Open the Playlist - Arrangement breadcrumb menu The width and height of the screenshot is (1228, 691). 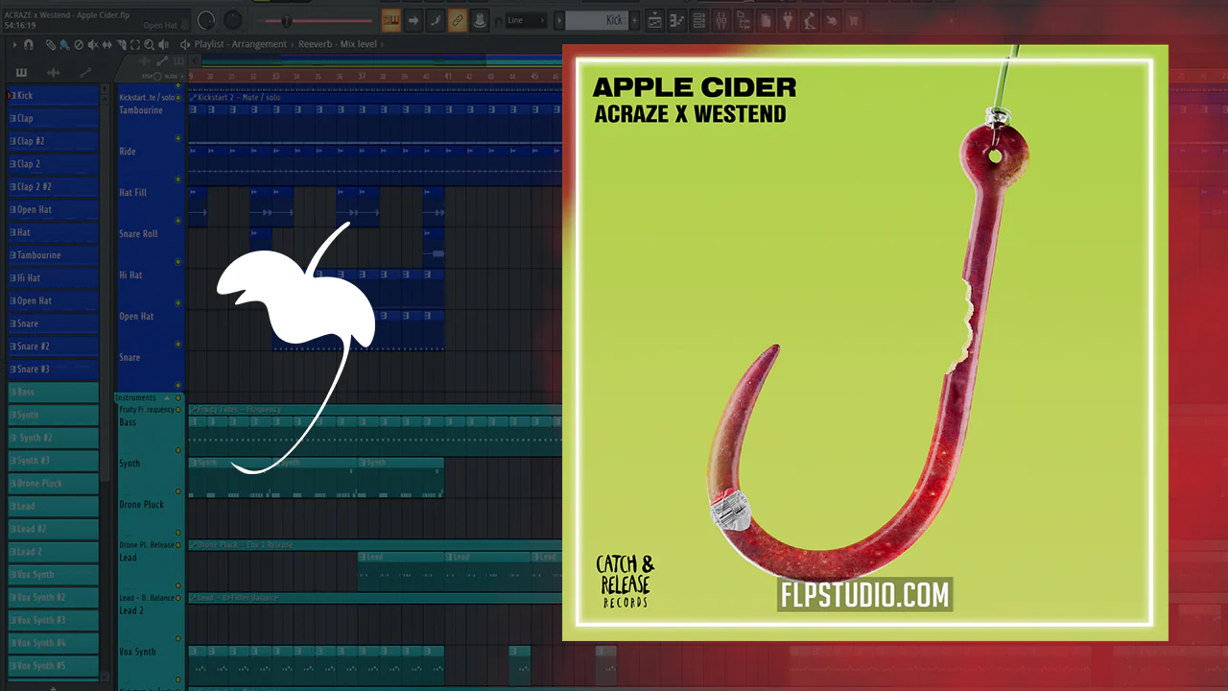tap(240, 44)
